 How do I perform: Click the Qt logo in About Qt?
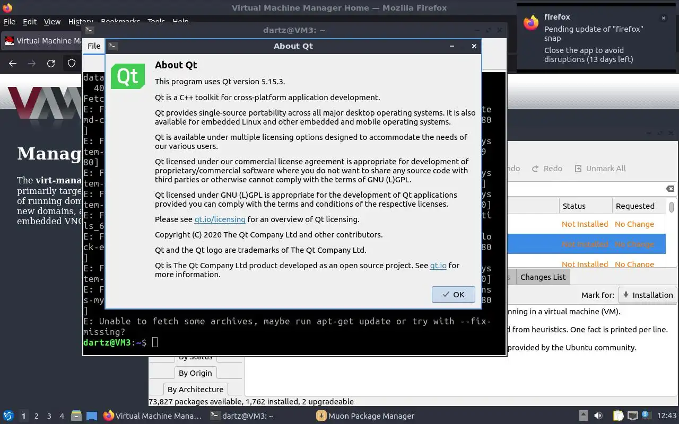pyautogui.click(x=128, y=77)
